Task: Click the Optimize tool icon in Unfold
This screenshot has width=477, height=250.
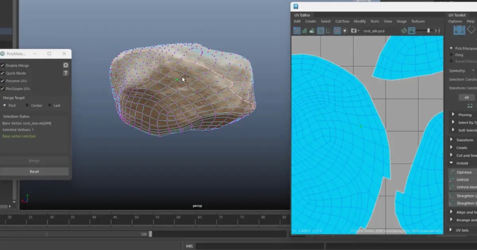Action: [452, 172]
